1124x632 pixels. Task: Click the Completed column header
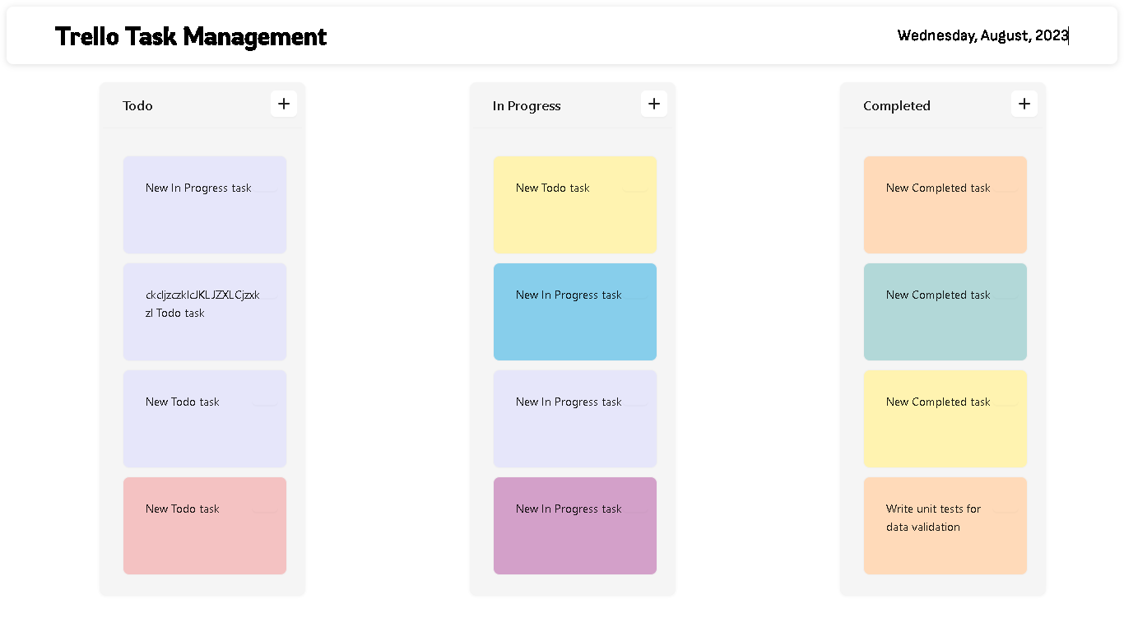point(897,105)
